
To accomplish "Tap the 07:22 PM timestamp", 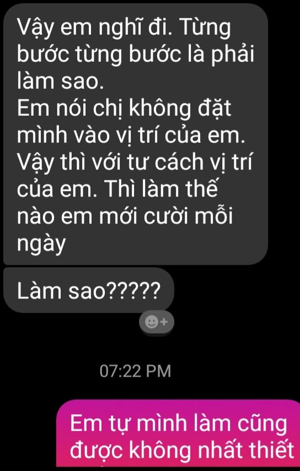I will pyautogui.click(x=135, y=371).
